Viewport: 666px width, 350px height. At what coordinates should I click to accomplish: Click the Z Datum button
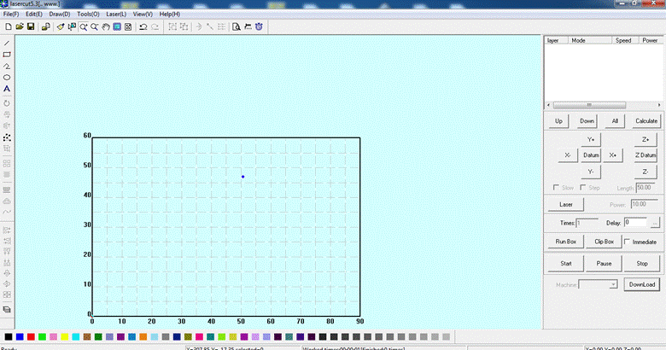(x=646, y=155)
